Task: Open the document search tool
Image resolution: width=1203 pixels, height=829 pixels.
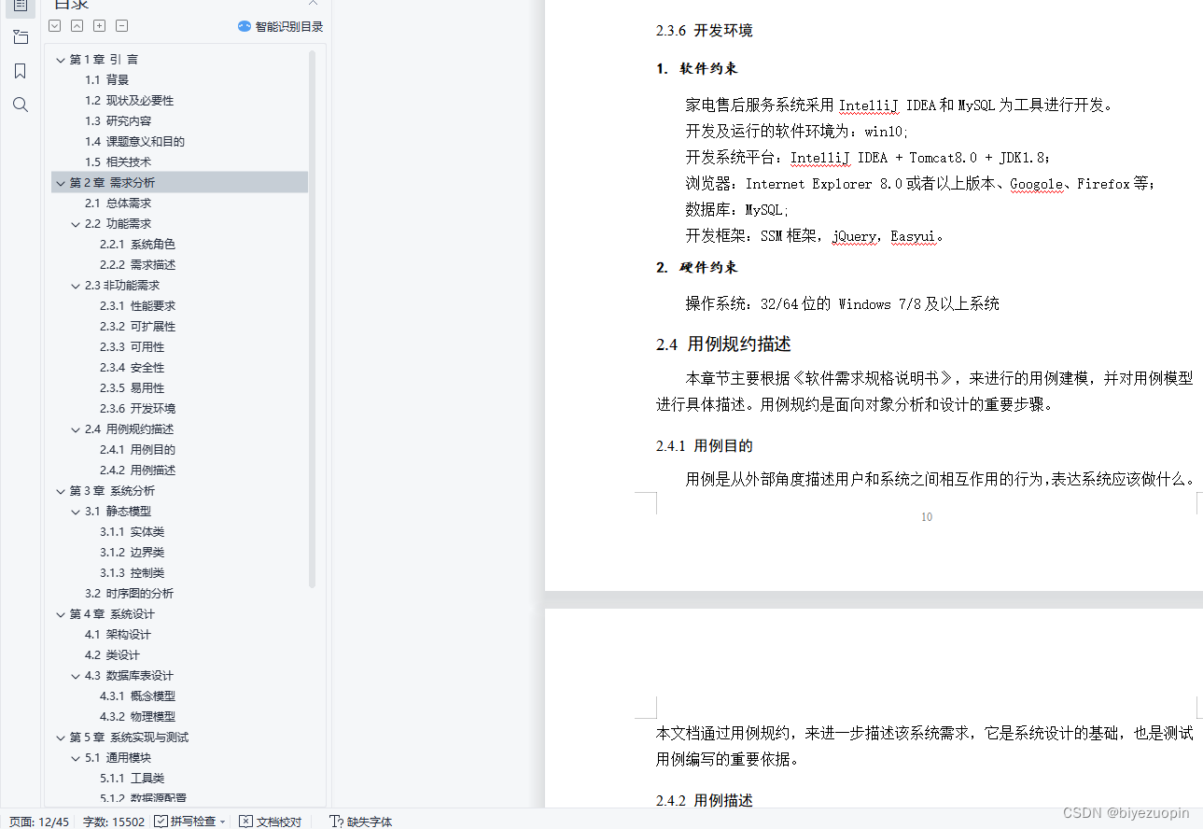Action: pyautogui.click(x=21, y=104)
